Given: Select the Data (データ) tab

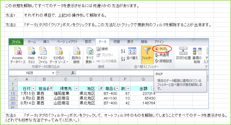Looking at the screenshot, I should coord(102,42).
